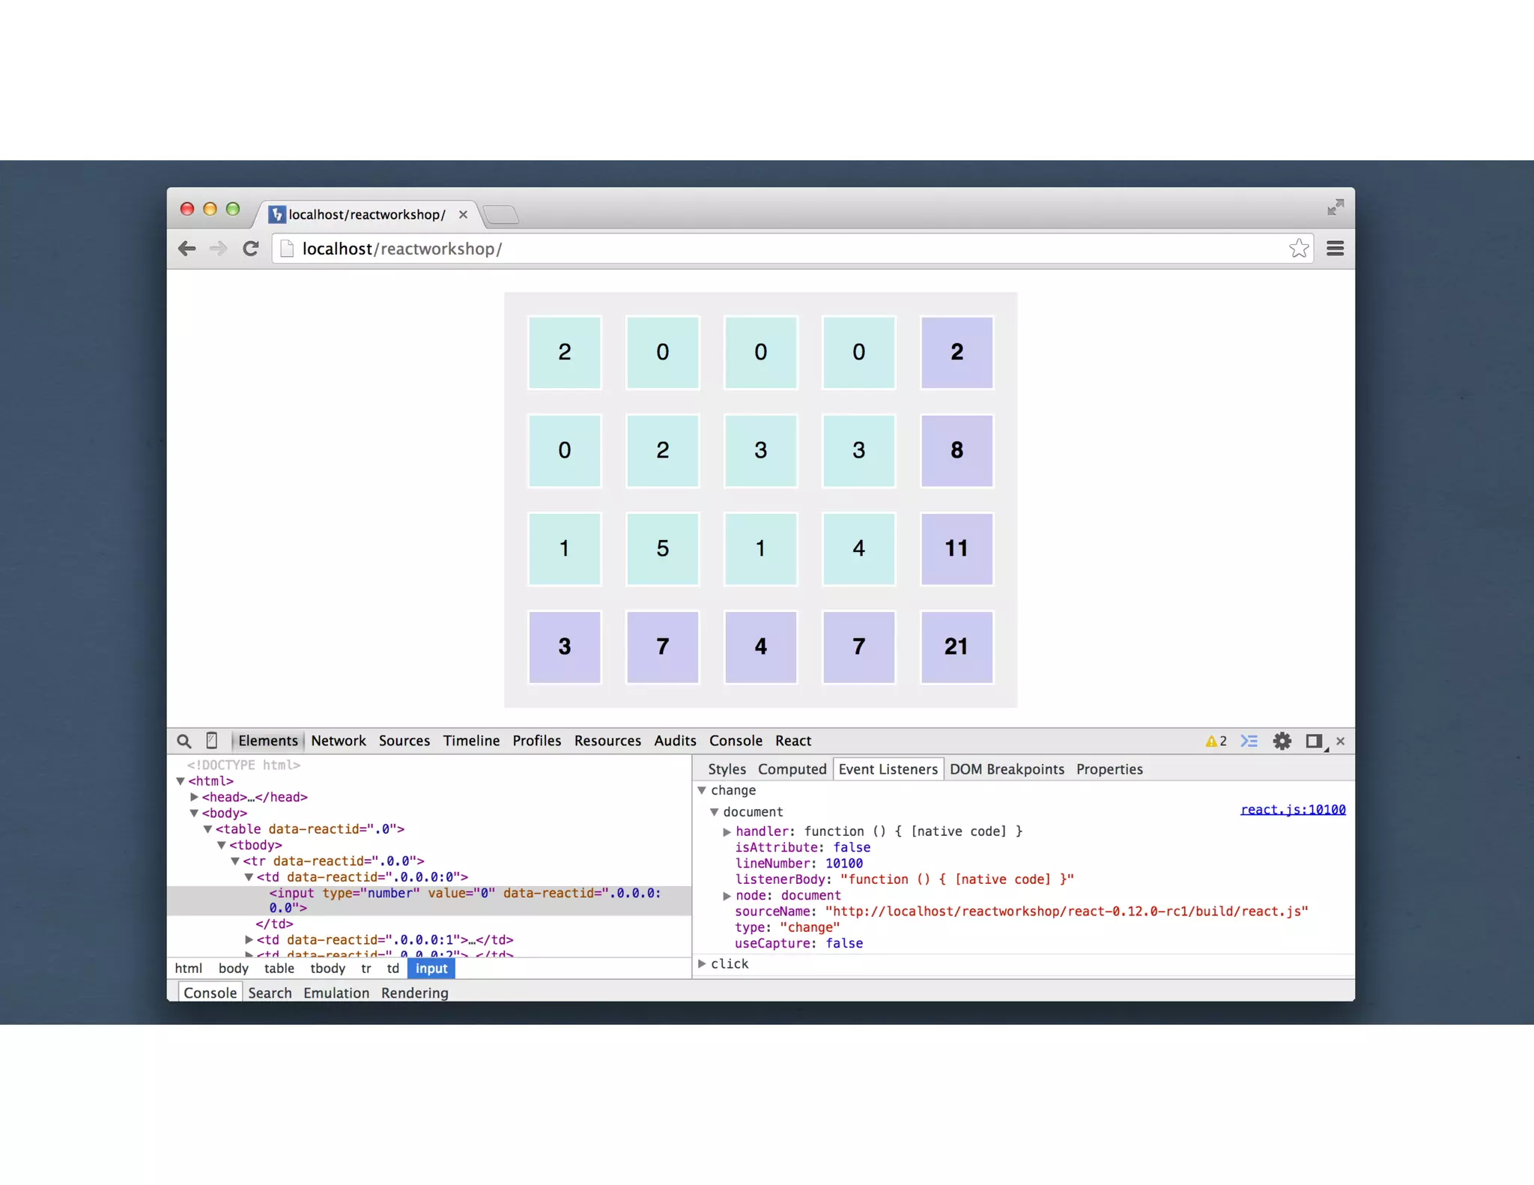Click the dock side toggle icon

tap(1313, 741)
